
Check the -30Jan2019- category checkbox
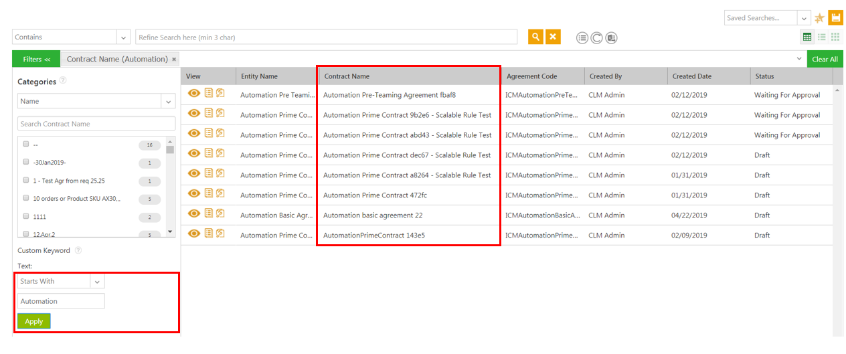[x=26, y=163]
